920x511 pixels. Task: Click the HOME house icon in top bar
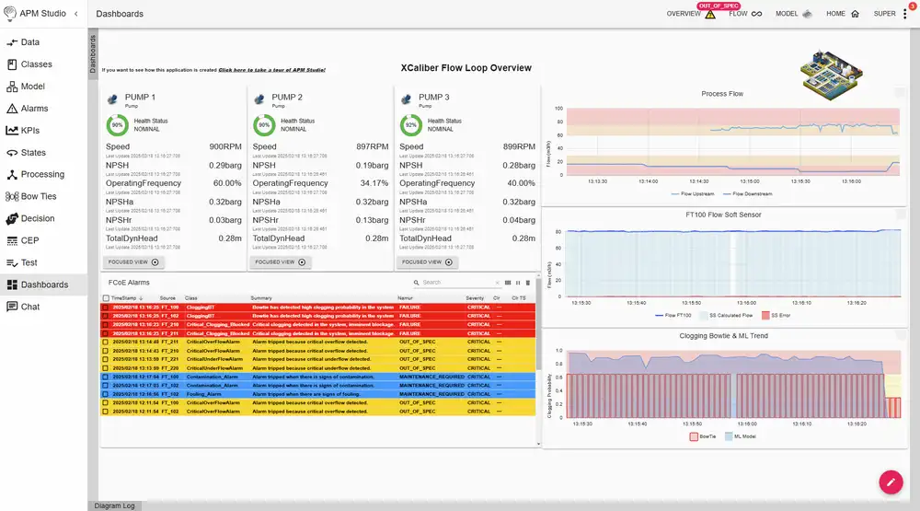tap(855, 14)
